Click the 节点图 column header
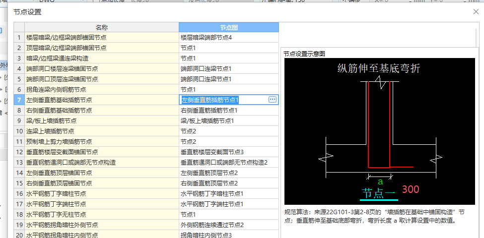Viewport: 484px width, 238px height. click(229, 27)
